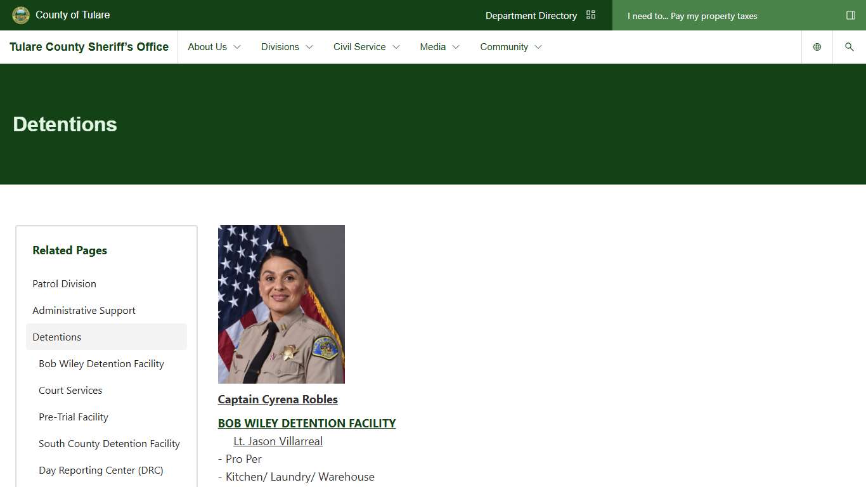The height and width of the screenshot is (487, 866).
Task: Click the Department Directory link
Action: click(531, 16)
